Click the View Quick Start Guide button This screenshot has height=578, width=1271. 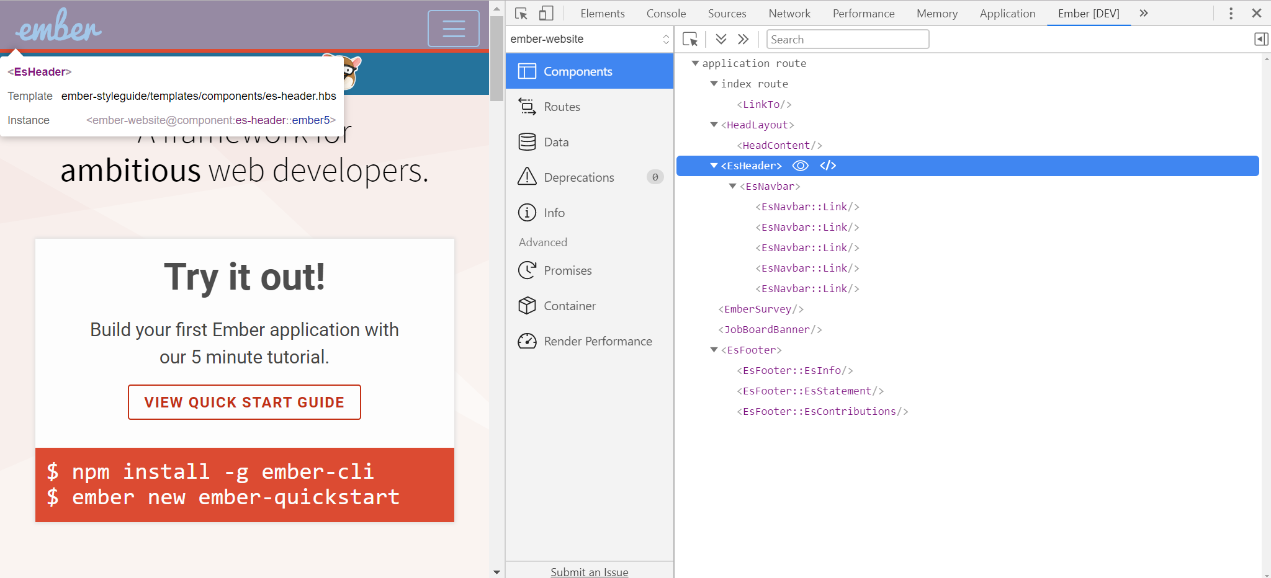[245, 402]
